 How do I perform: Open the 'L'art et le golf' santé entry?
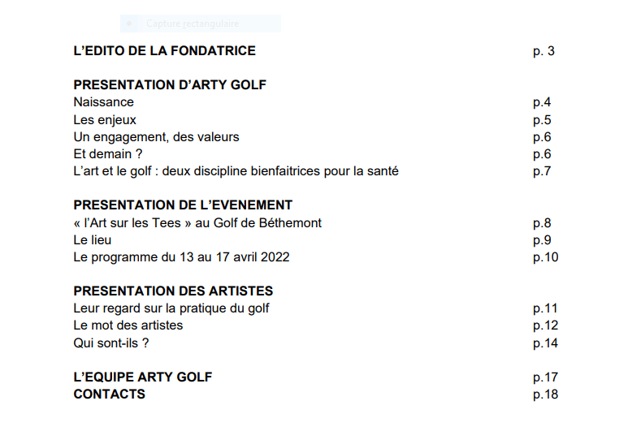[x=236, y=171]
